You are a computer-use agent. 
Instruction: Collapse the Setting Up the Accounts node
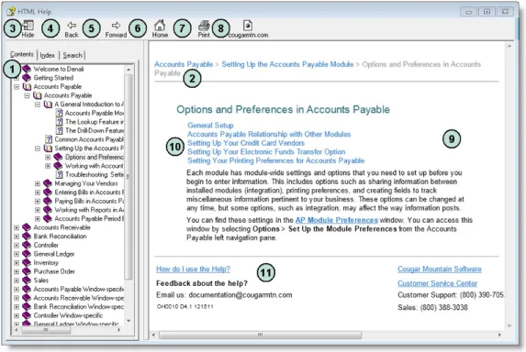tap(38, 148)
